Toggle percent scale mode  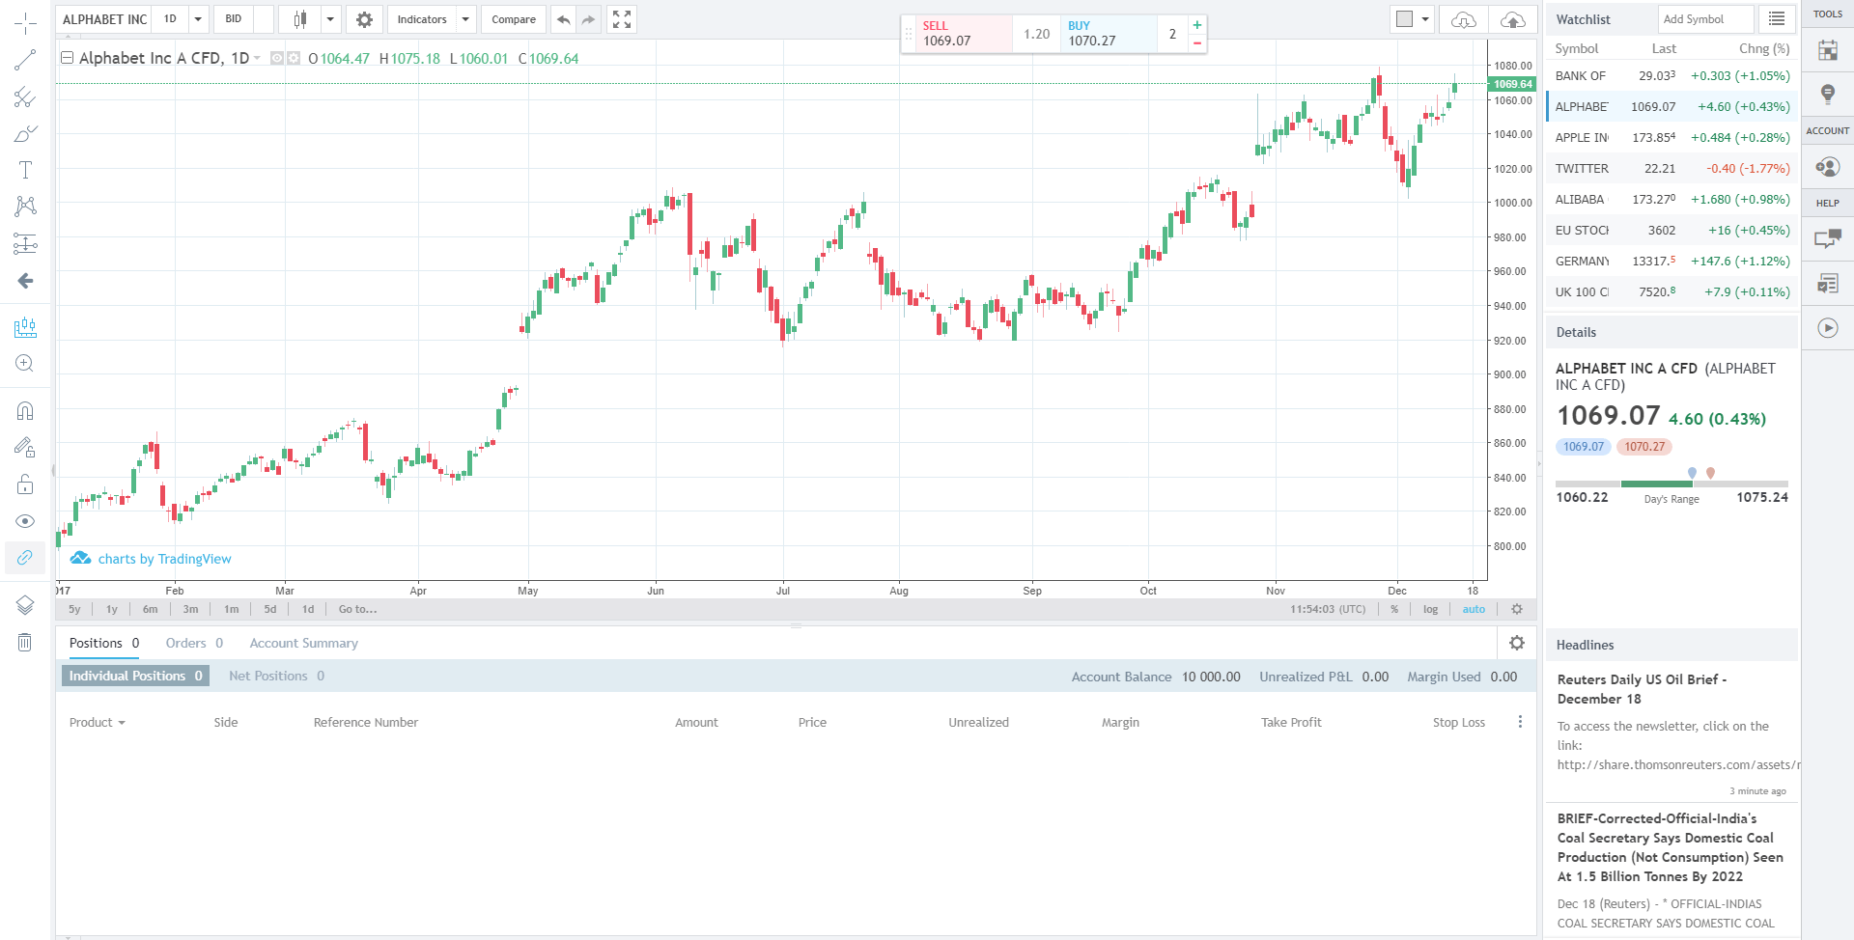point(1394,609)
